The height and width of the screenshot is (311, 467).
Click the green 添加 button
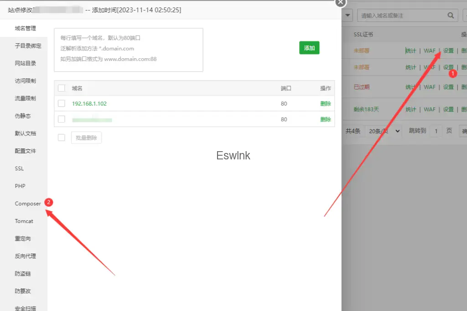point(309,48)
